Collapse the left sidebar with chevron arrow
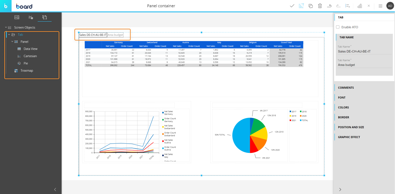This screenshot has width=395, height=194. coord(55,189)
